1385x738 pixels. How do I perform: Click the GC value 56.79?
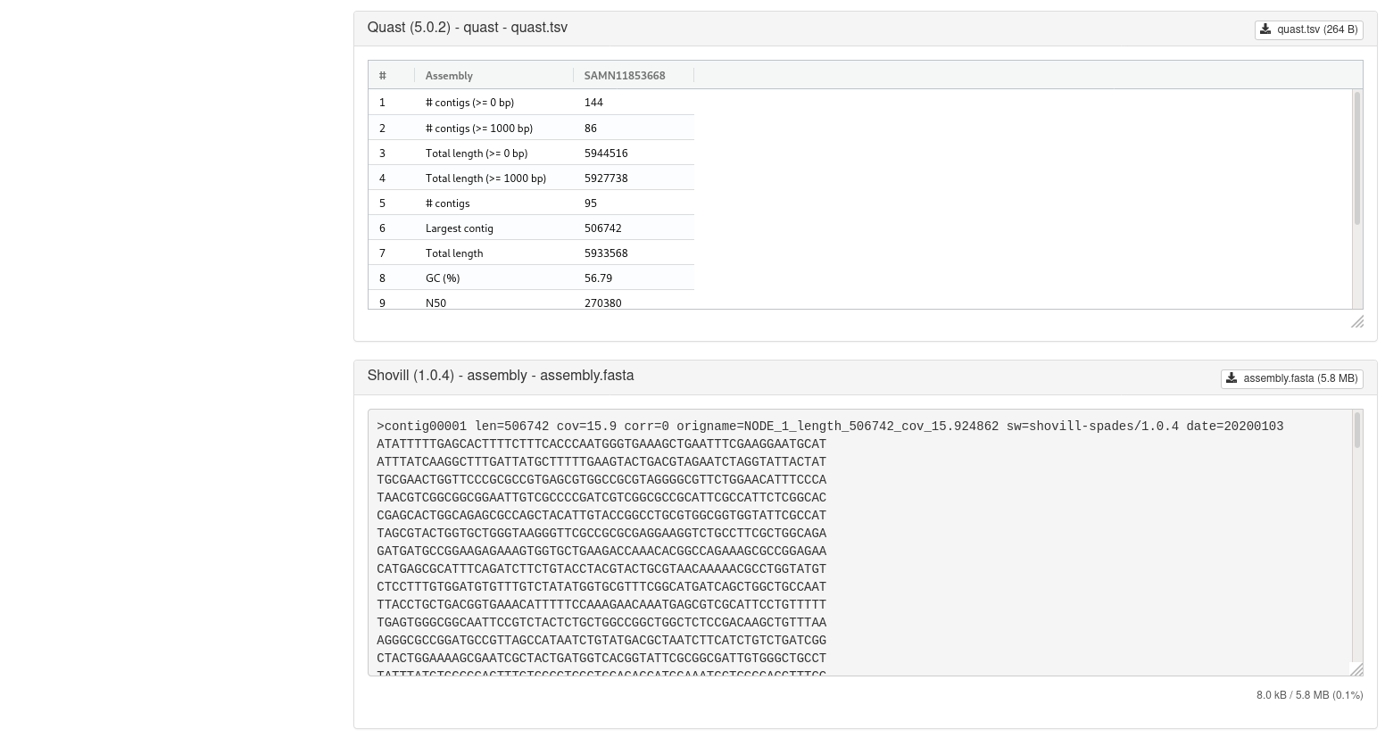(598, 278)
